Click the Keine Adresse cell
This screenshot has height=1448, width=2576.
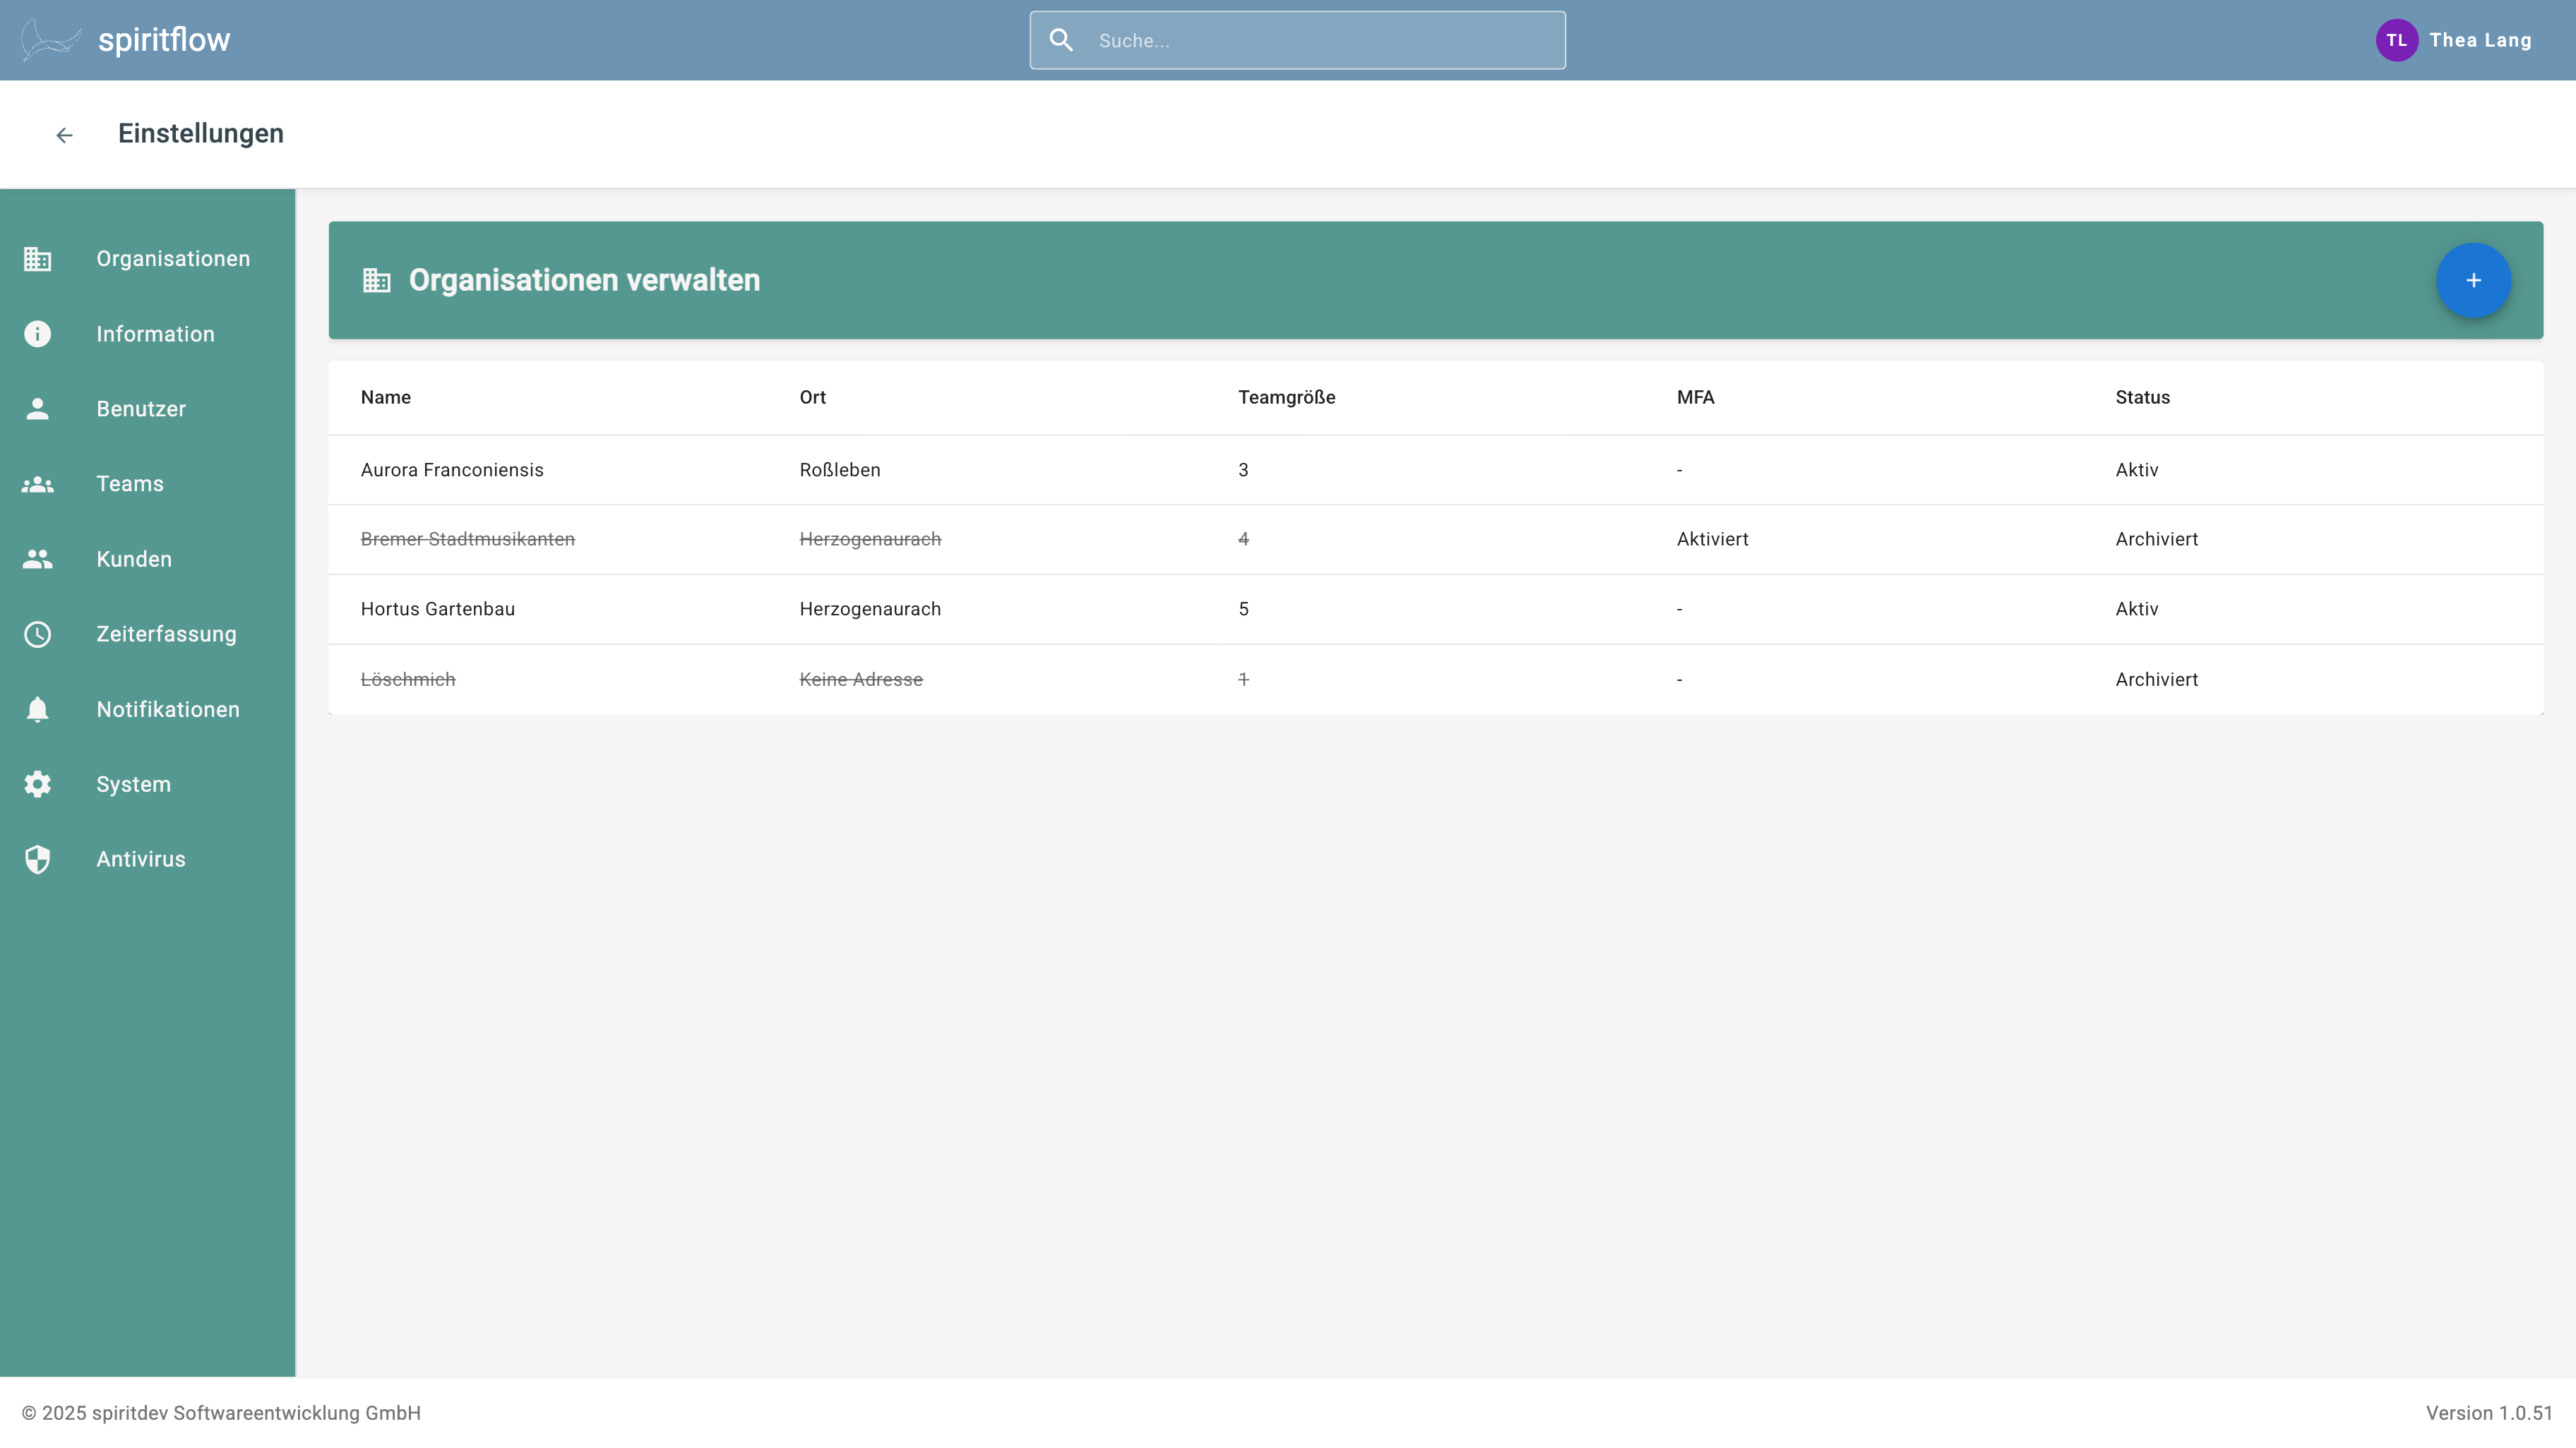click(861, 680)
